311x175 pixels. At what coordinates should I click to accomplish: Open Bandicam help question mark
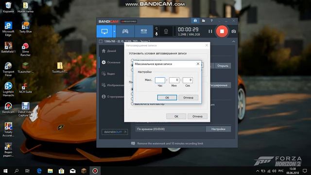[211, 20]
